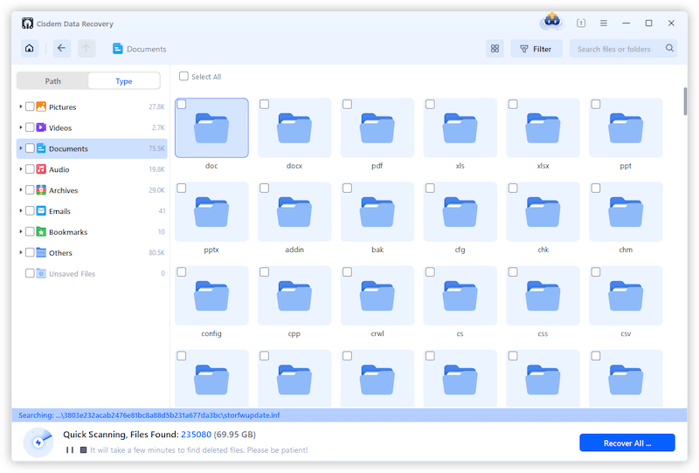
Task: Expand the Archives category arrow
Action: 20,190
